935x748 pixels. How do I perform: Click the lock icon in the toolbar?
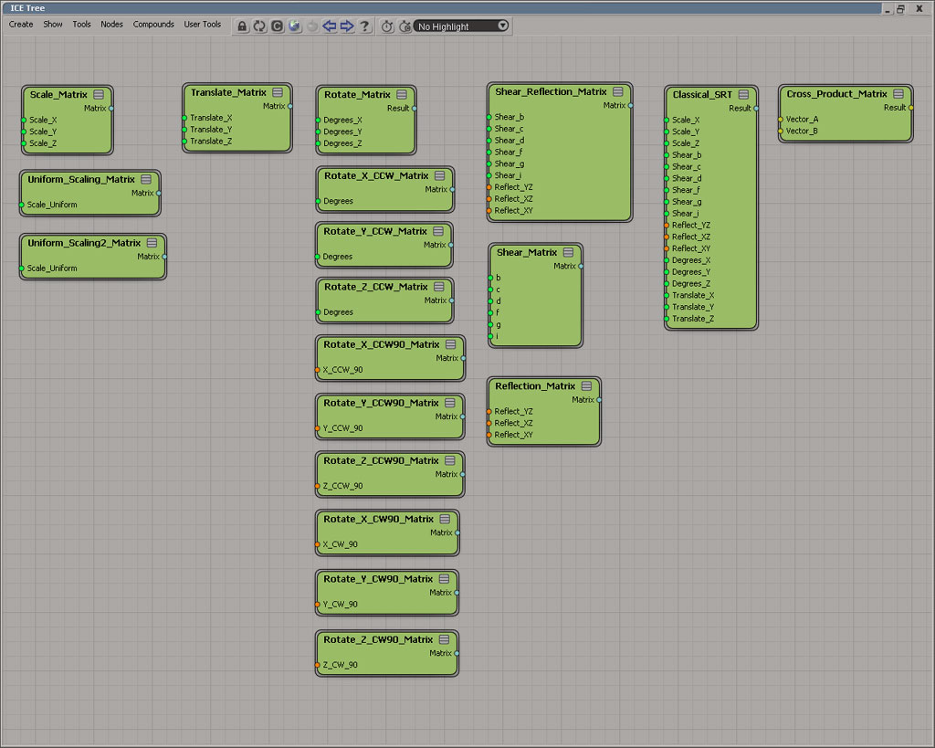click(x=242, y=26)
